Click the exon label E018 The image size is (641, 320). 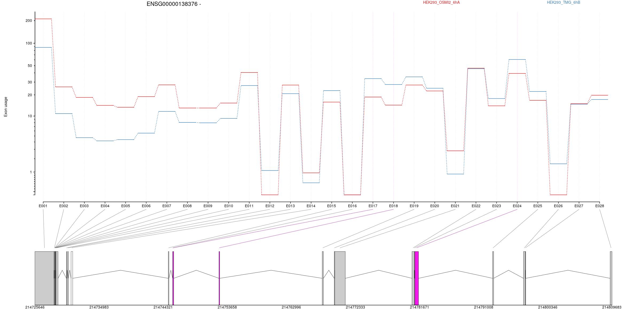[x=393, y=206]
